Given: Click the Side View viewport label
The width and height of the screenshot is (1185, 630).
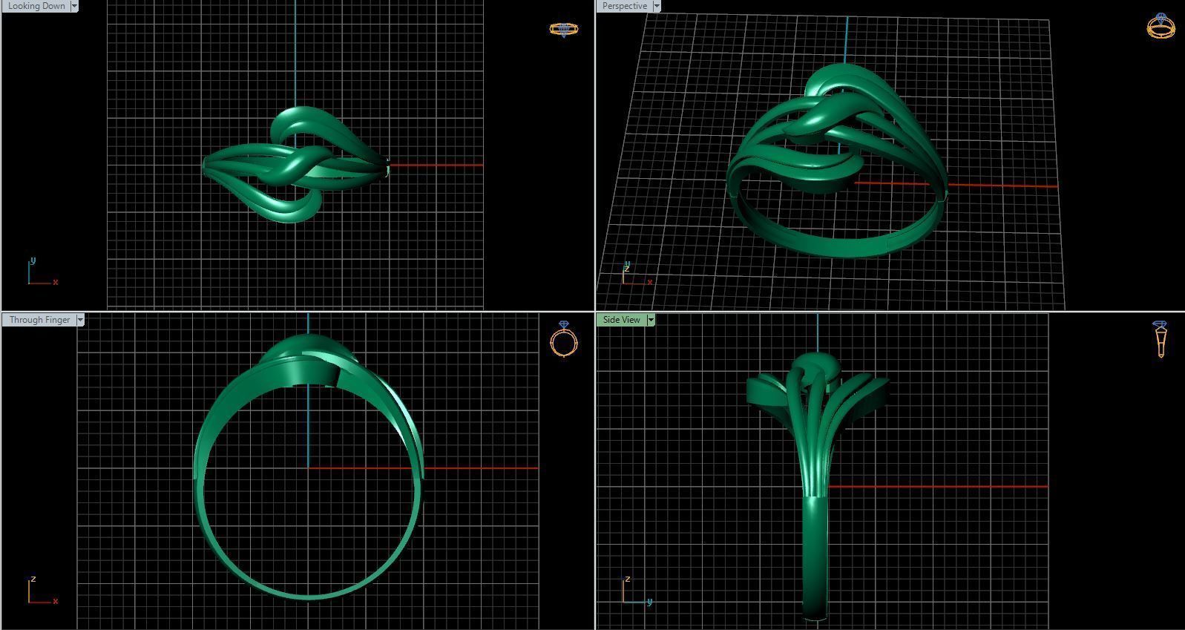Looking at the screenshot, I should pyautogui.click(x=621, y=320).
